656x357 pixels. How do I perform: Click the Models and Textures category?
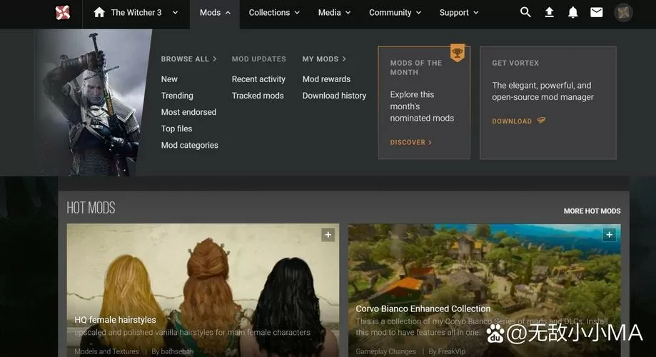tap(106, 351)
